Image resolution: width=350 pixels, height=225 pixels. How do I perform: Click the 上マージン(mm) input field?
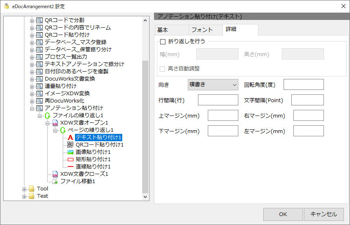(x=223, y=116)
